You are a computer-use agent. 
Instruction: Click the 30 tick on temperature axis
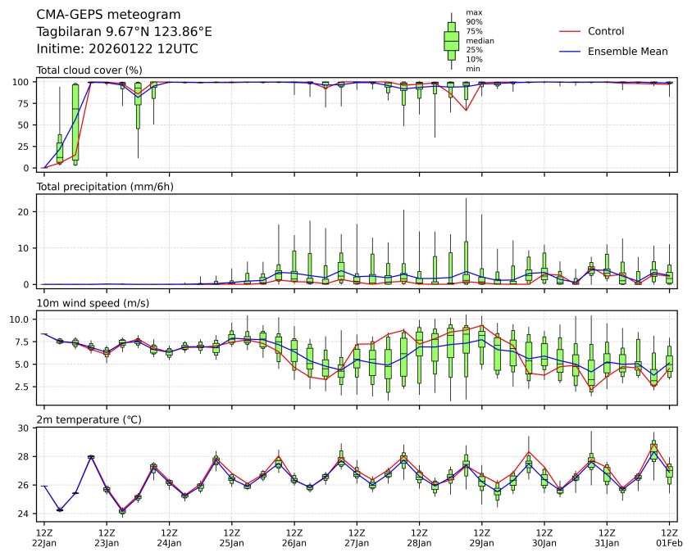25,428
